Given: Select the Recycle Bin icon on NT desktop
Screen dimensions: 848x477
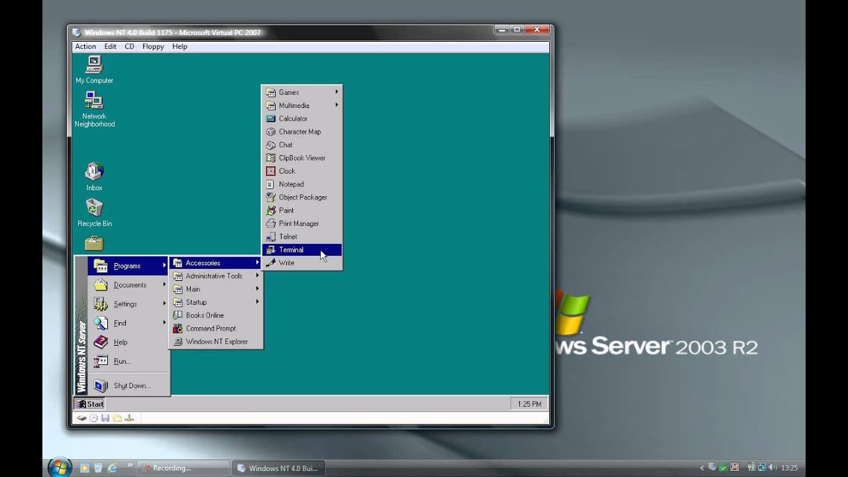Looking at the screenshot, I should click(x=94, y=213).
